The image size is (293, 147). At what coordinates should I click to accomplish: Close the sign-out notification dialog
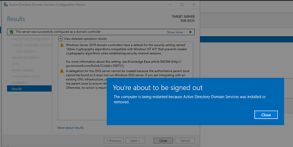tap(266, 115)
